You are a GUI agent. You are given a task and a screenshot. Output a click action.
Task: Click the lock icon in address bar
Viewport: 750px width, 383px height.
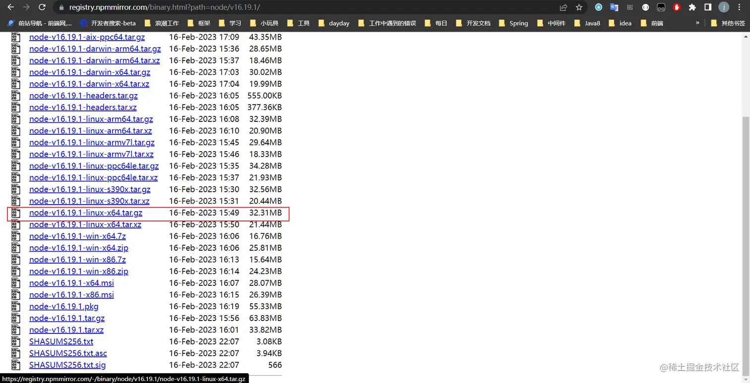tap(62, 7)
